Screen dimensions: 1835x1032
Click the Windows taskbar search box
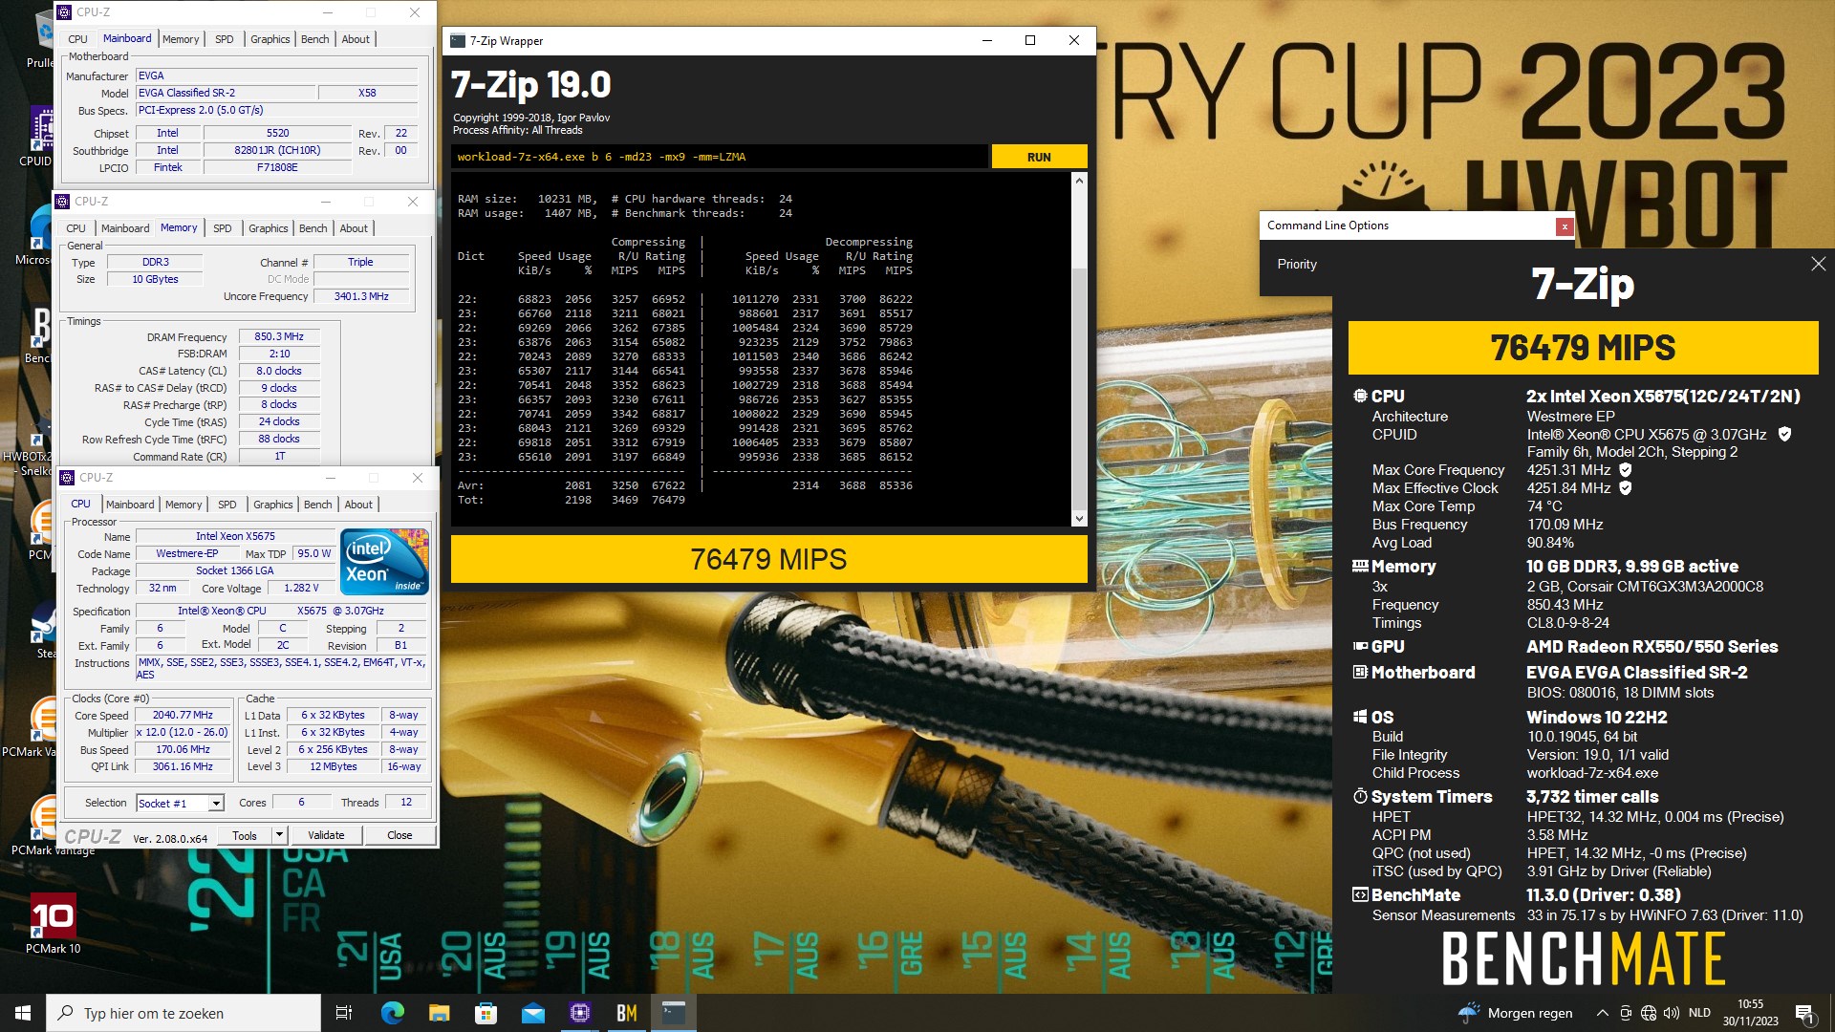(183, 1013)
